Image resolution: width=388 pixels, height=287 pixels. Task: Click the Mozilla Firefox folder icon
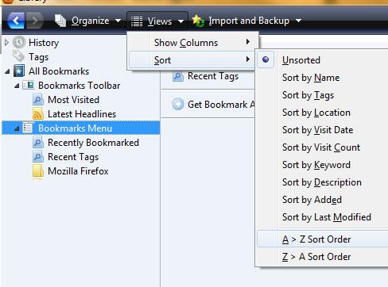click(x=38, y=171)
